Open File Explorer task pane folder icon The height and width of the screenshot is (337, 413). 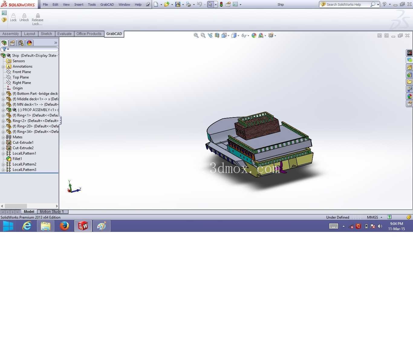point(409,82)
